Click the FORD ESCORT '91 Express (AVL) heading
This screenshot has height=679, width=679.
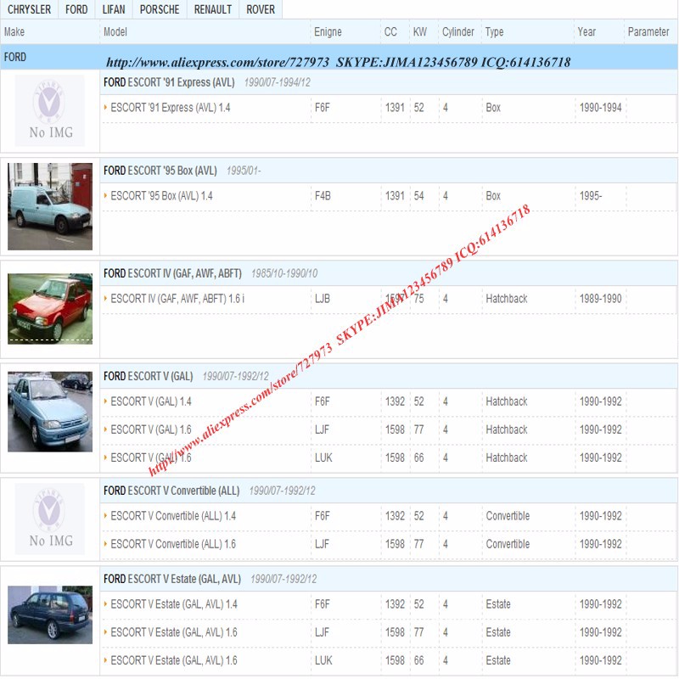[x=169, y=82]
